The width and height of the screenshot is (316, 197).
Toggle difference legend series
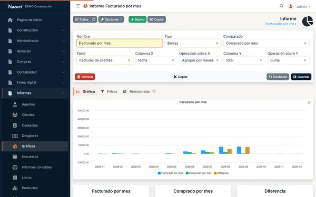[x=221, y=173]
